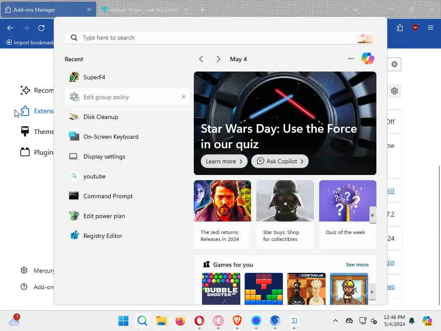Open the notification bell
The image size is (441, 331).
pos(412,321)
